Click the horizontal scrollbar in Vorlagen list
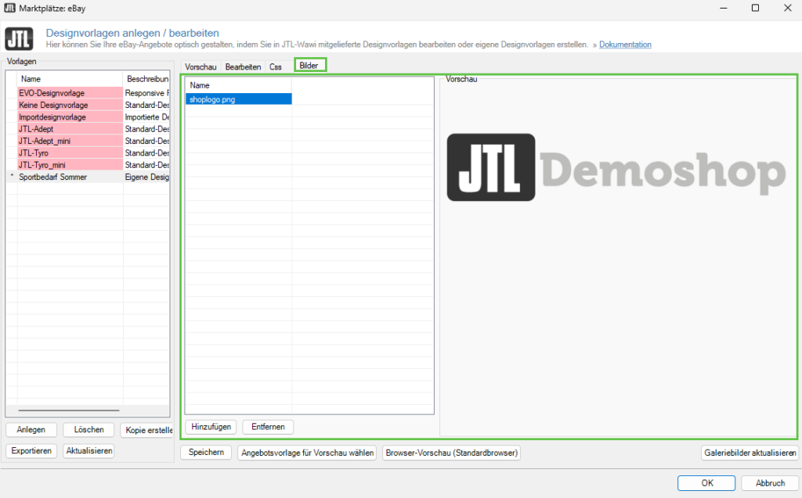 (x=69, y=410)
